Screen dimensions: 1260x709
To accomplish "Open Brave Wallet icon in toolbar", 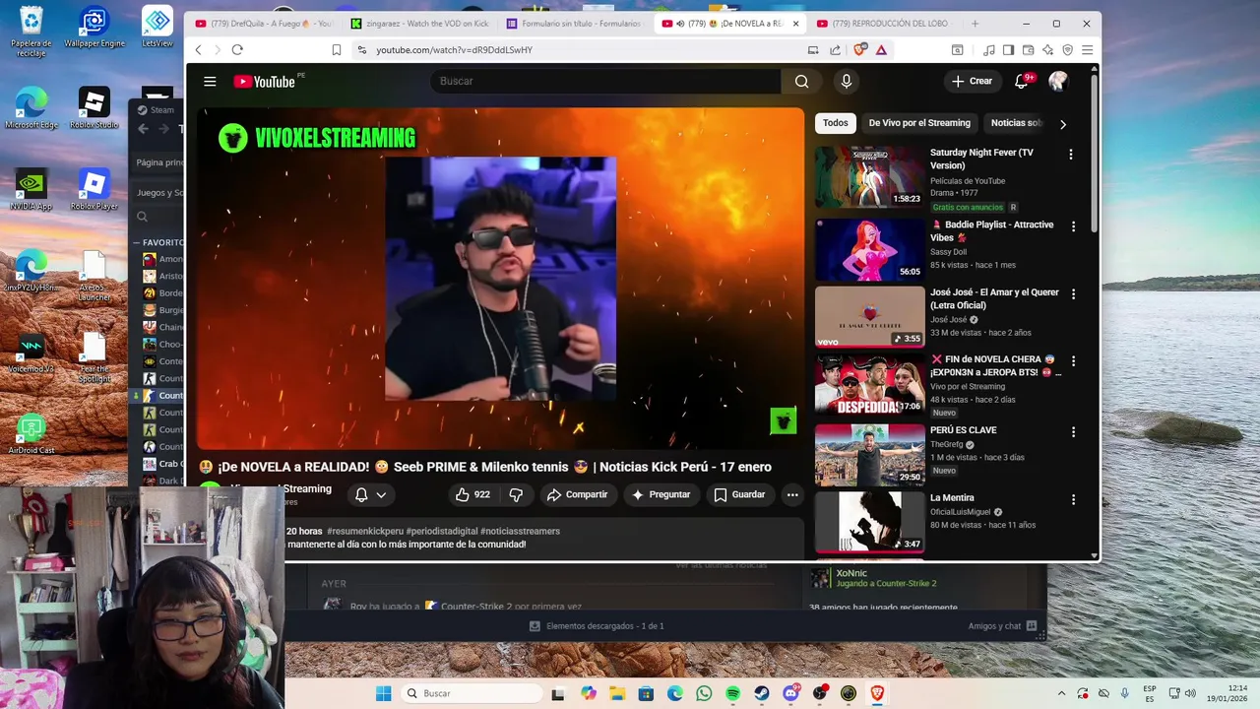I will pos(1028,49).
